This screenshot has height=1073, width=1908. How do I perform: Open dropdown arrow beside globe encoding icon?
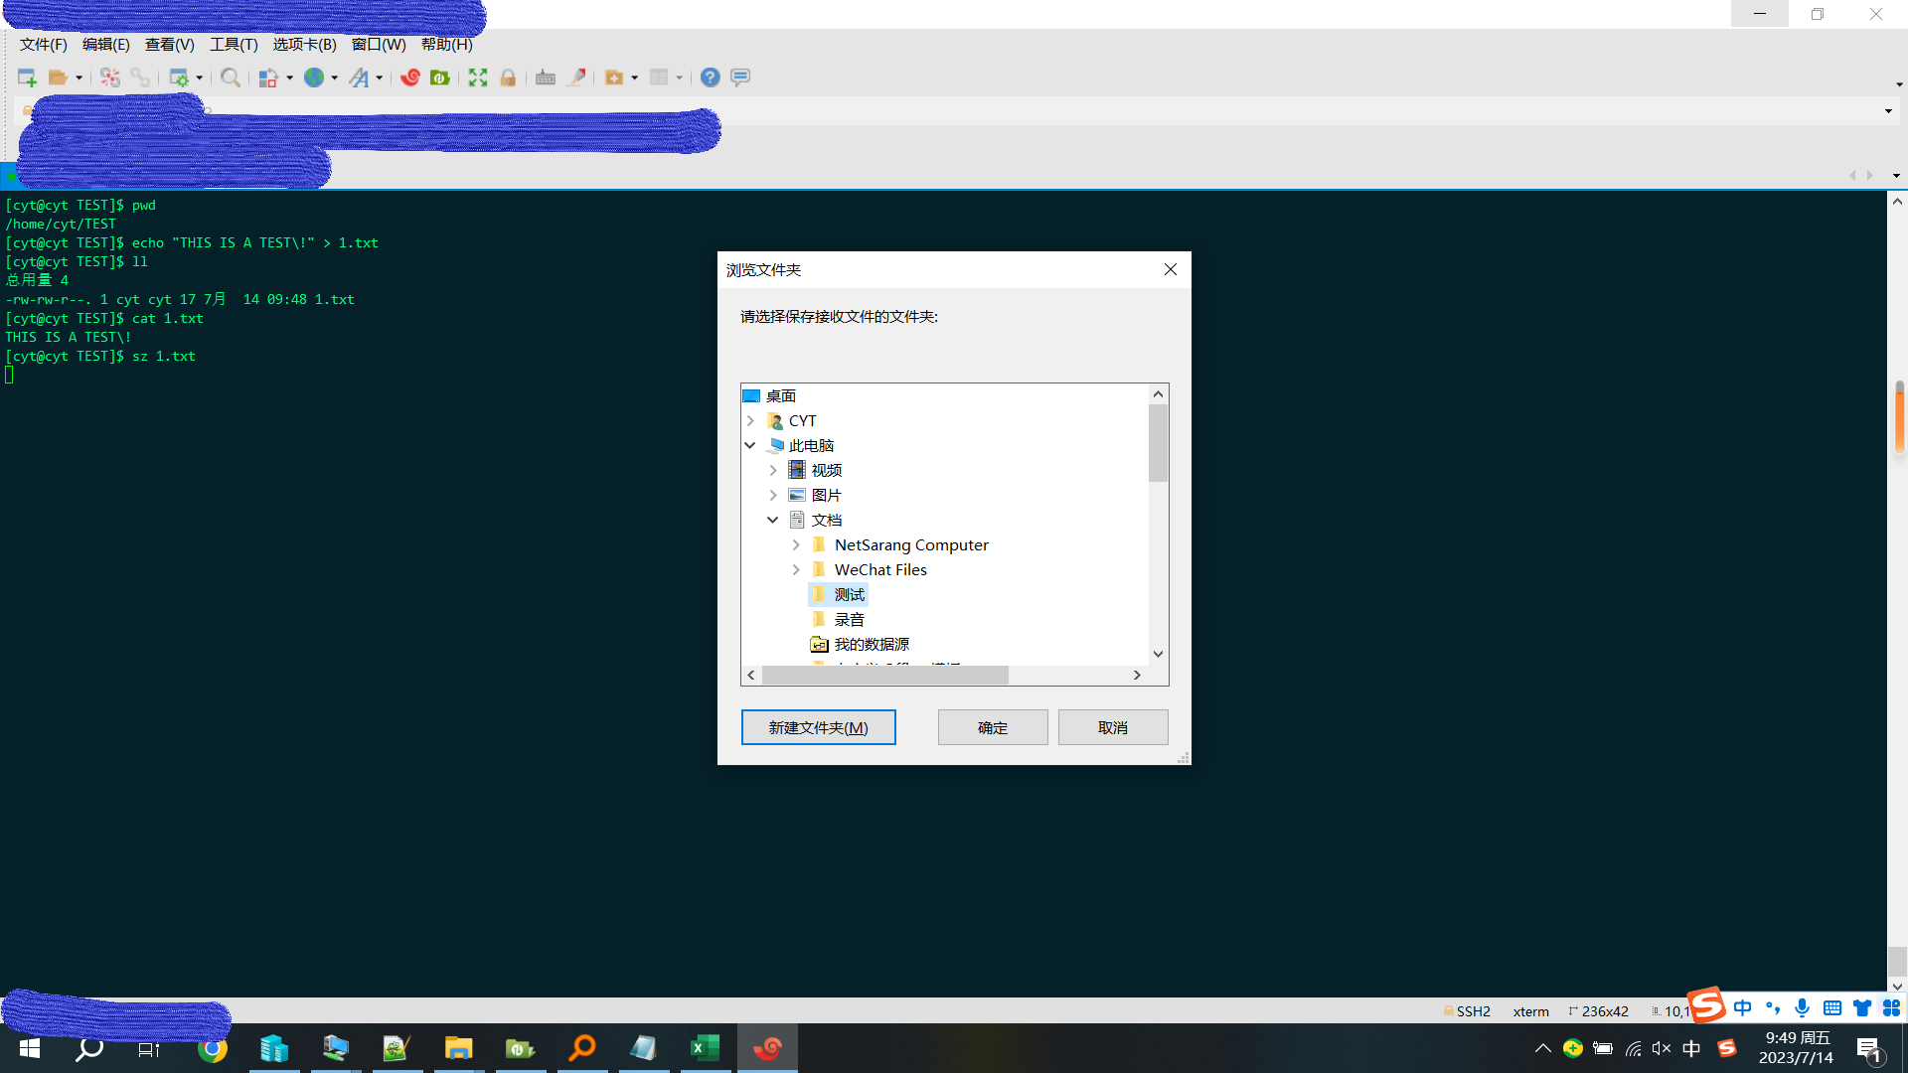coord(335,77)
